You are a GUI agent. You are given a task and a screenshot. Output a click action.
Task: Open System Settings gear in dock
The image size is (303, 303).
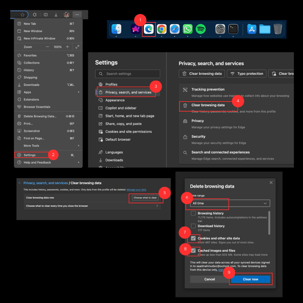[220, 29]
